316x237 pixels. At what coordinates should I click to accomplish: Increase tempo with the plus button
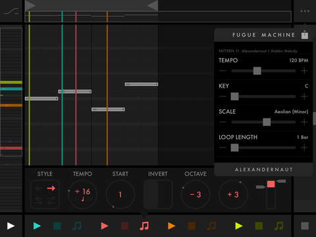click(304, 71)
